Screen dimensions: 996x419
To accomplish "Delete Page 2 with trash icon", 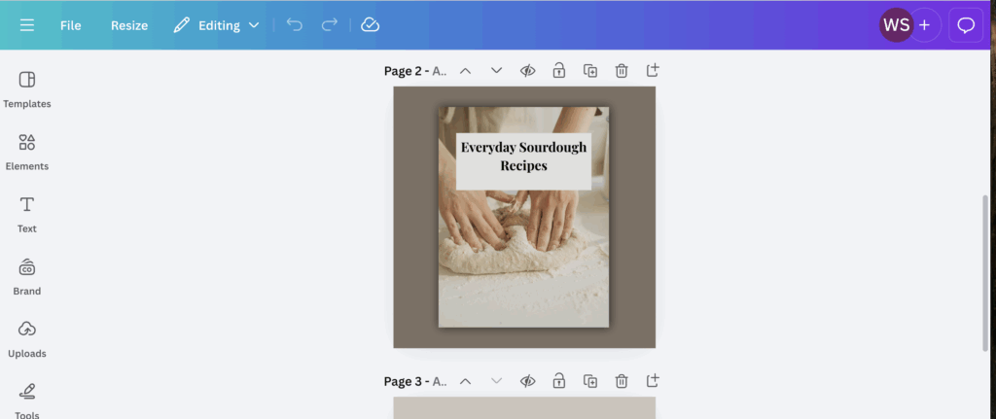I will point(622,70).
